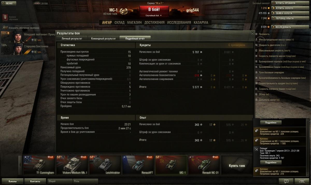
Task: Select the T1 Cunningham tank thumbnail
Action: click(x=39, y=165)
